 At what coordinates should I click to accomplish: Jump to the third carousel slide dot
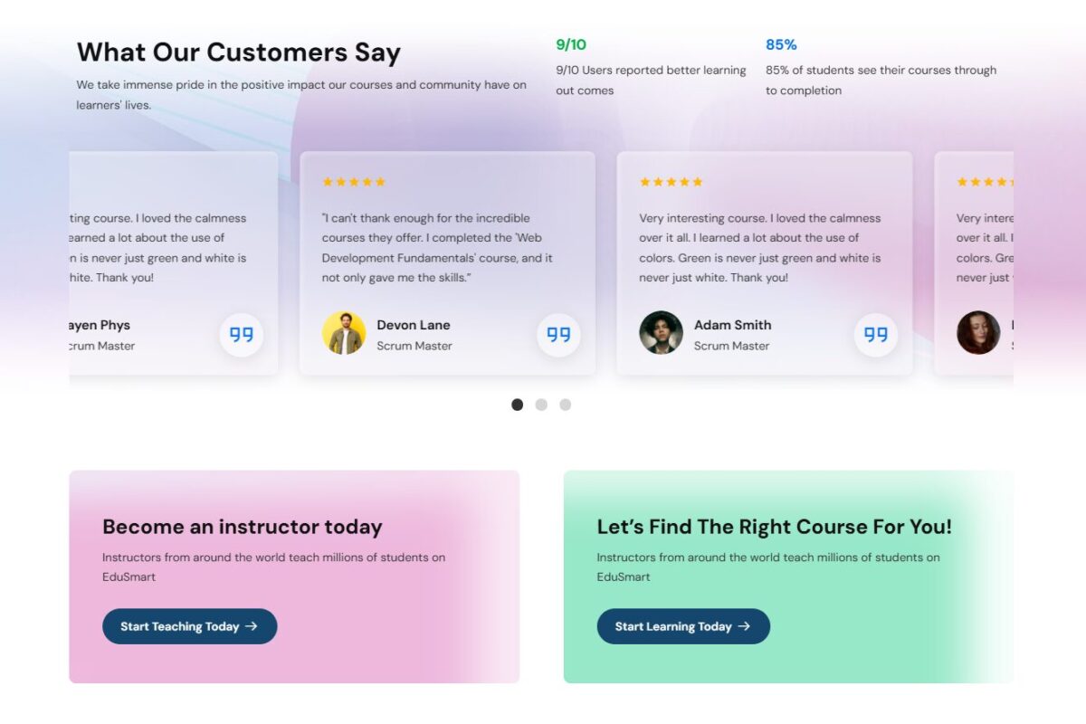565,405
